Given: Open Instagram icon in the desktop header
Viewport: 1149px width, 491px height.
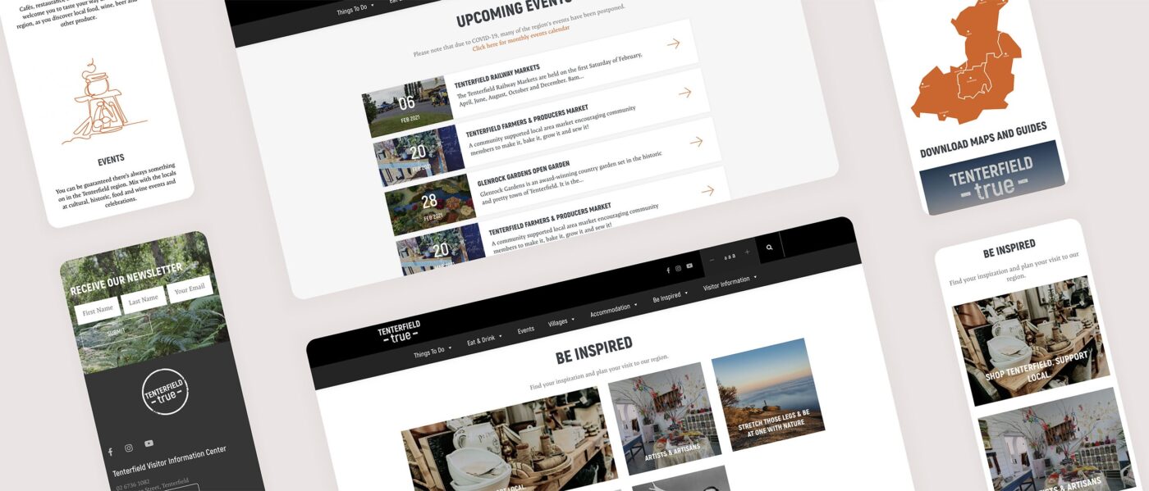Looking at the screenshot, I should click(x=678, y=268).
